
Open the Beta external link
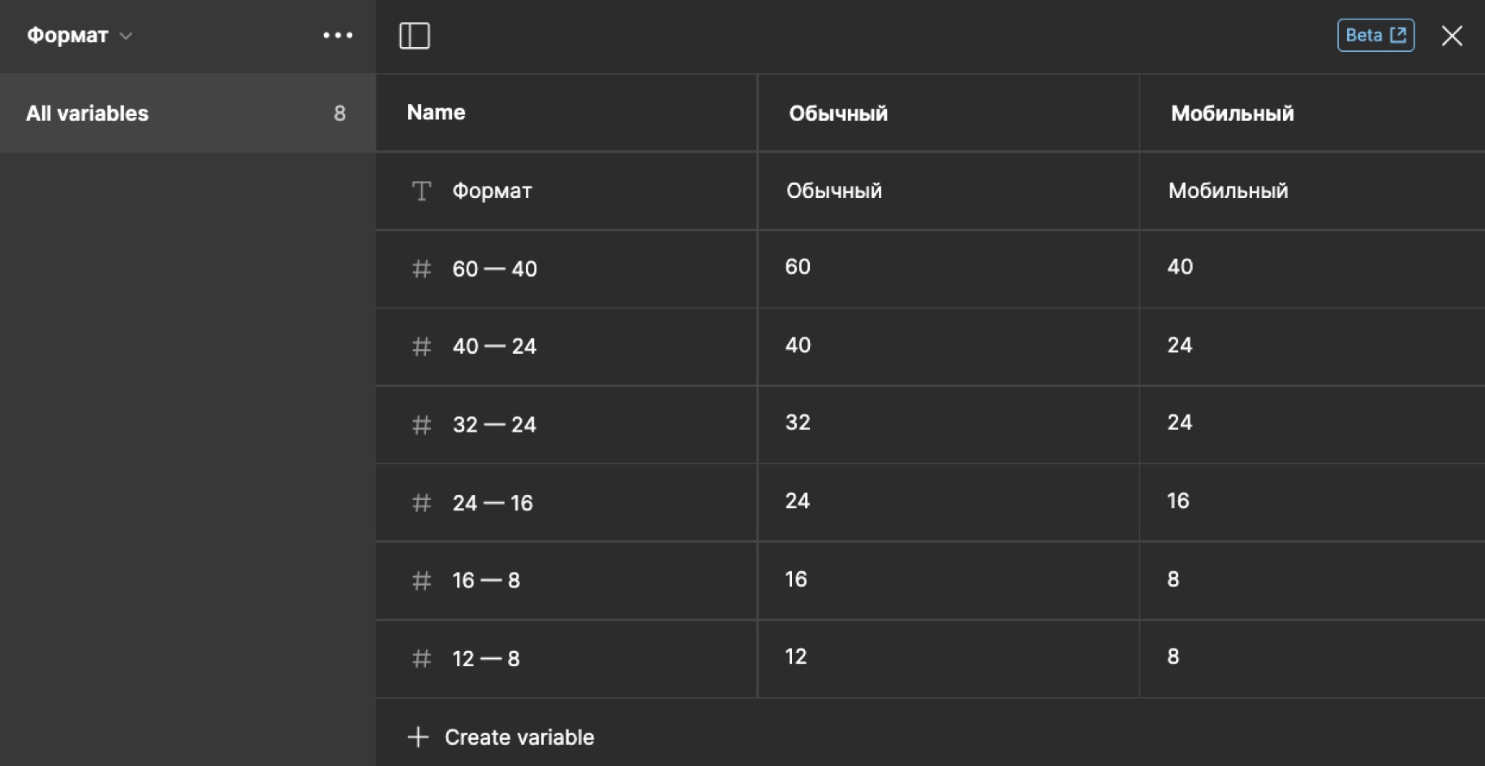coord(1375,36)
